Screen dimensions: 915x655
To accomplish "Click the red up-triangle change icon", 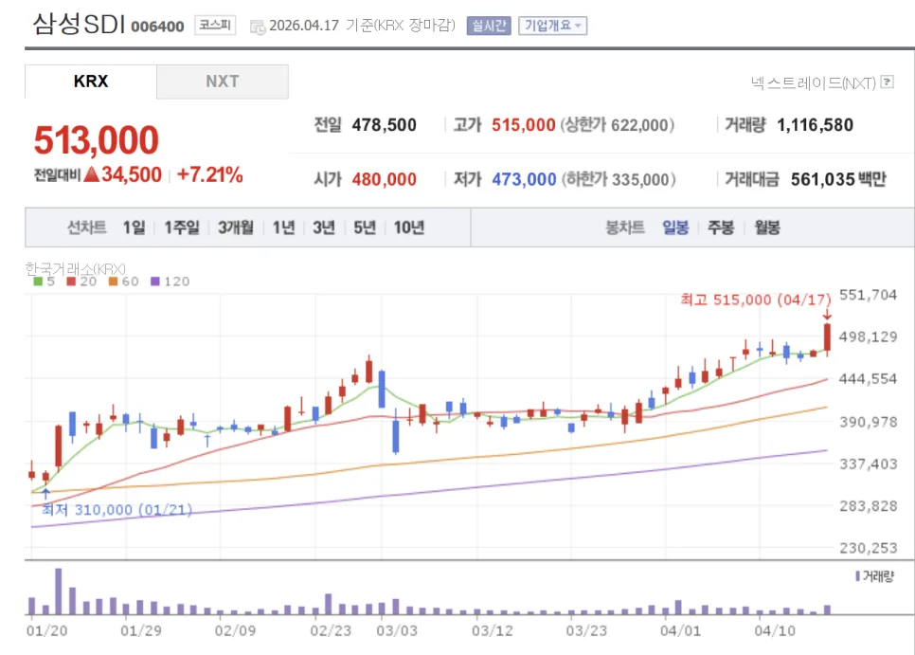I will pyautogui.click(x=91, y=174).
